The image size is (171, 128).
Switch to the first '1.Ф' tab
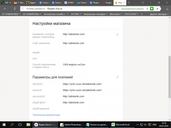6,3
